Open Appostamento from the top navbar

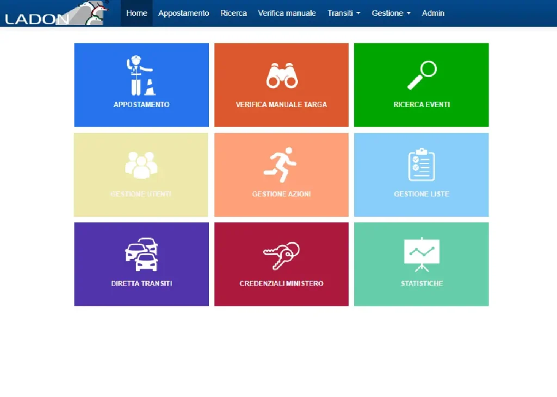pos(183,13)
